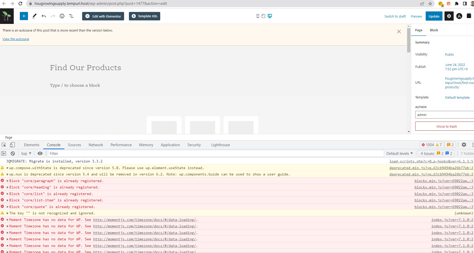This screenshot has height=253, width=474.
Task: Toggle the Settings gear sidebar
Action: pos(449,16)
